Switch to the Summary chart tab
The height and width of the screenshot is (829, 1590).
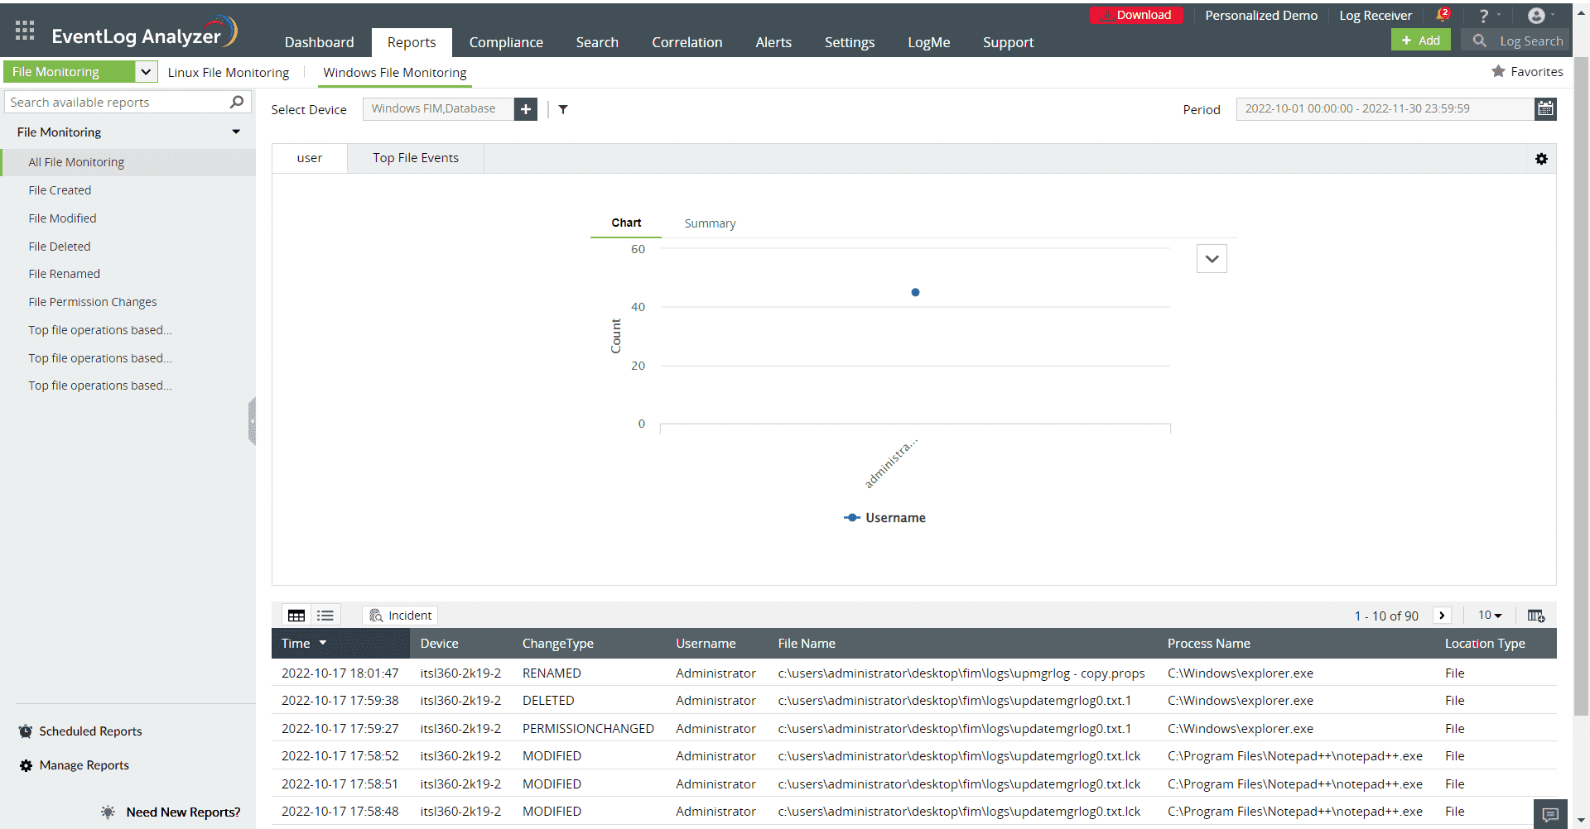click(710, 223)
